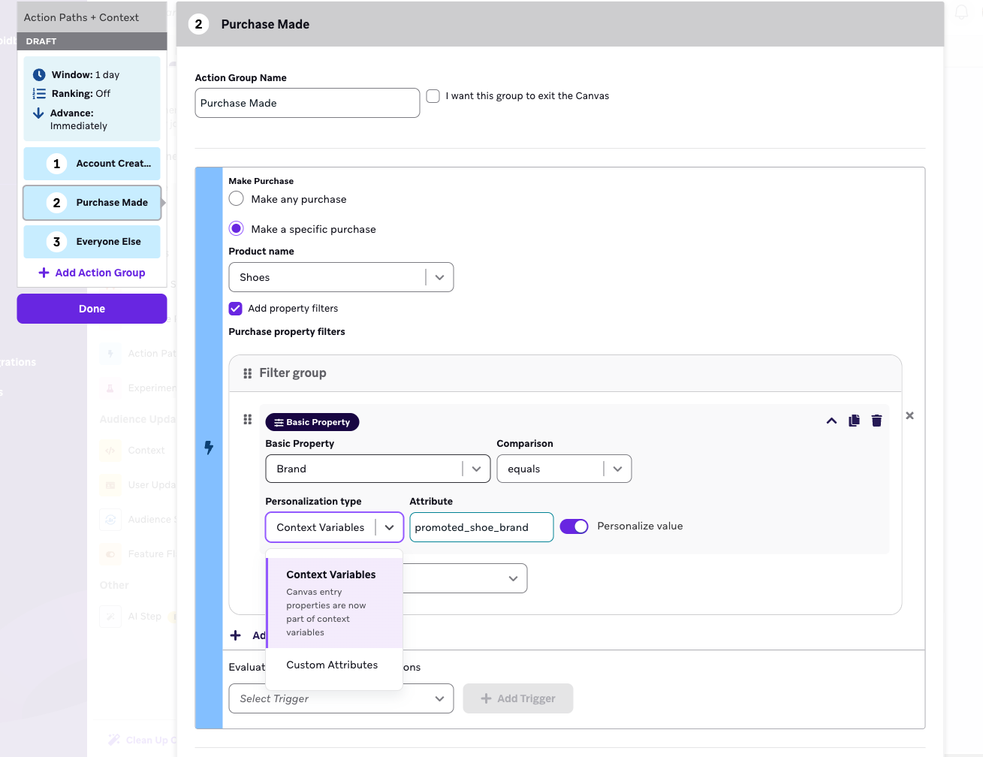The image size is (983, 757).
Task: Click the plus icon below the filter group
Action: click(x=236, y=635)
